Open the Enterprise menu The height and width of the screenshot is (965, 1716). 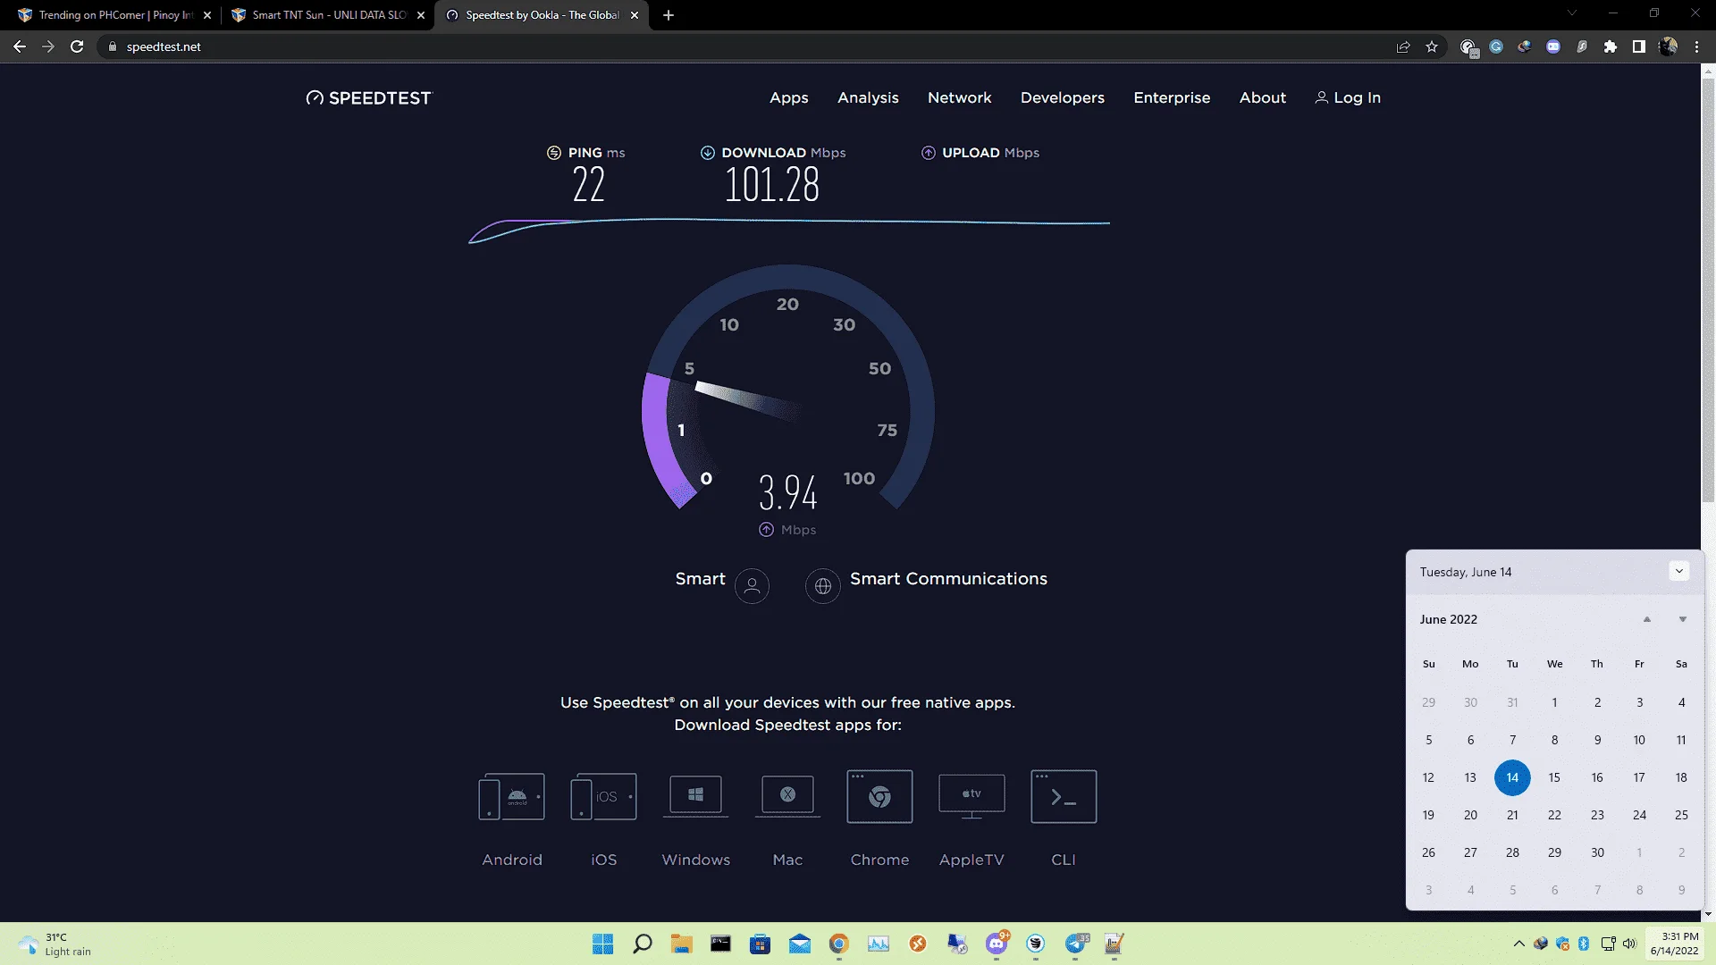pyautogui.click(x=1172, y=97)
